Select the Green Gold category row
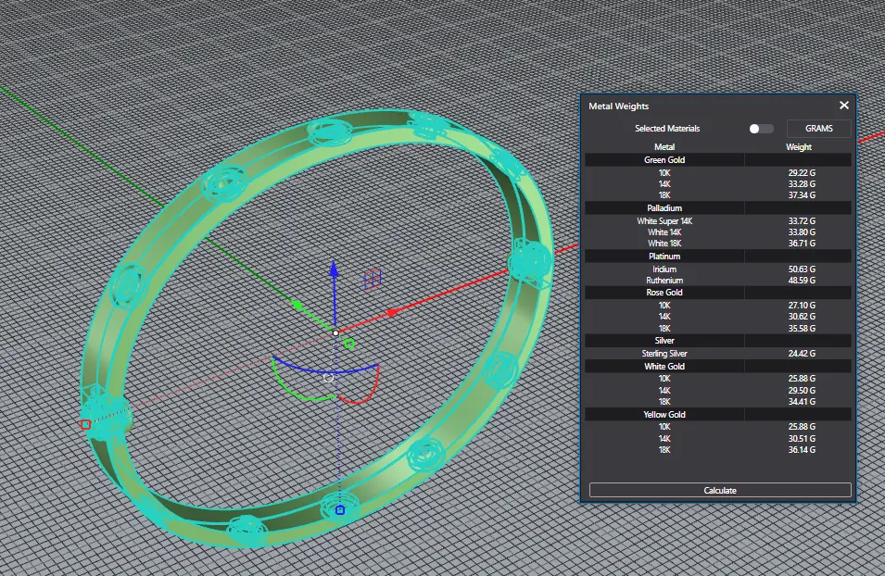 click(x=718, y=160)
